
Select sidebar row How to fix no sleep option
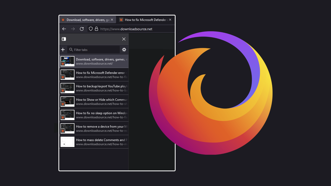tap(94, 115)
